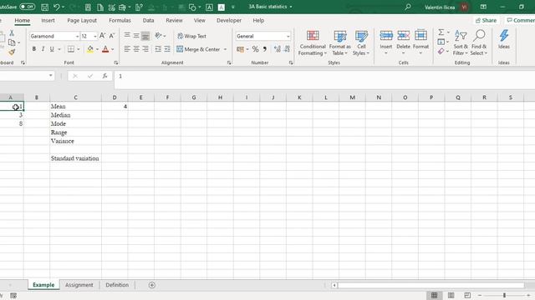Toggle Underline formatting

tap(52, 49)
